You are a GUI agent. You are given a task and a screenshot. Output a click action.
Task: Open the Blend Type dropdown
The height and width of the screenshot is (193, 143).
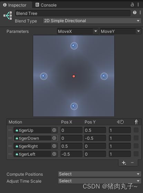(x=92, y=21)
